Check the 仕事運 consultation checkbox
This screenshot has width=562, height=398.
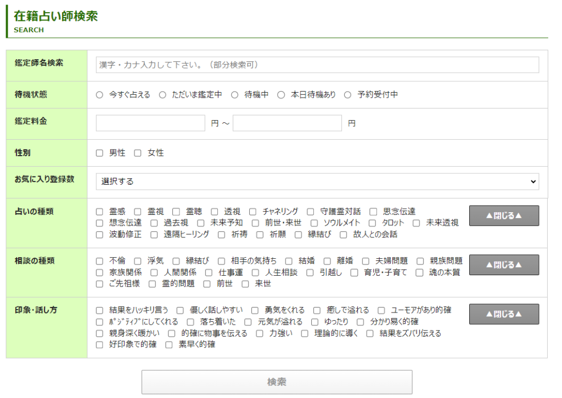209,272
